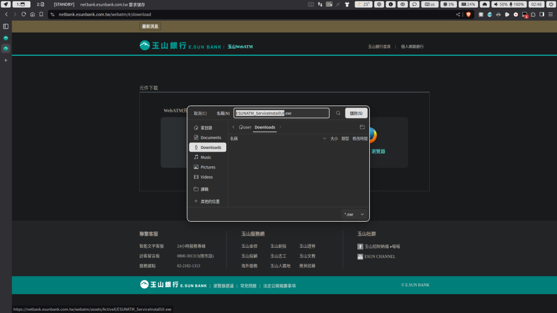Click the keyboard layout us indicator

pos(430,4)
